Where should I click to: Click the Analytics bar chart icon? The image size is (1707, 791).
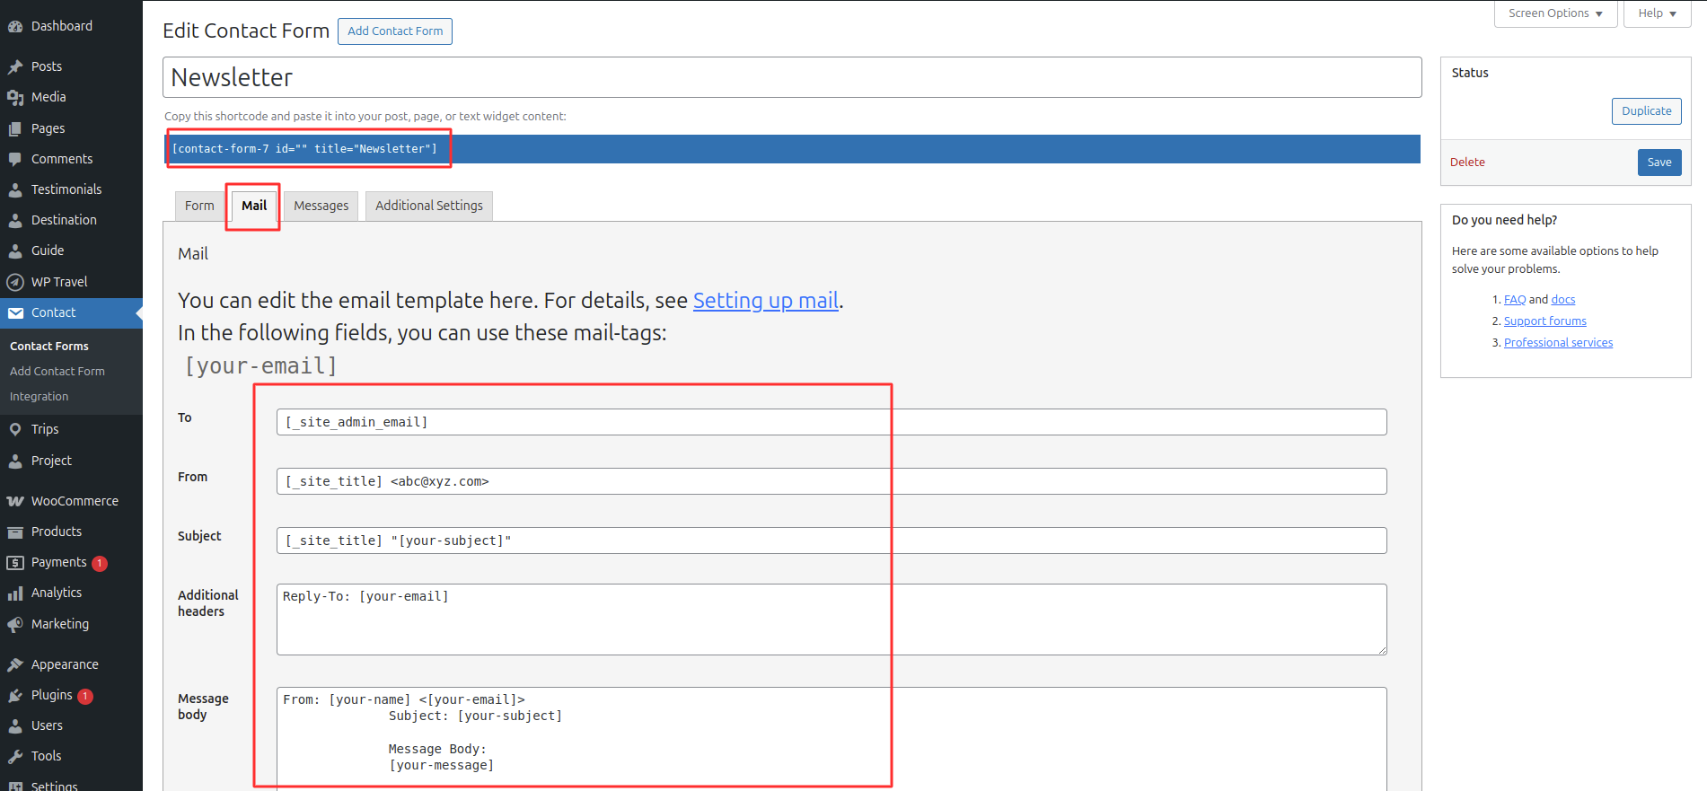click(15, 593)
